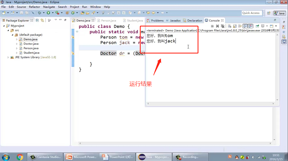Run the program with green Run button
Screen dimensions: 288x161
pos(48,13)
